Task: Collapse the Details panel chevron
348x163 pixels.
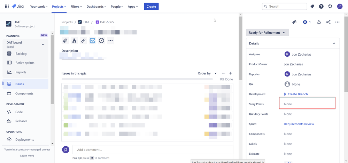Action: point(334,43)
